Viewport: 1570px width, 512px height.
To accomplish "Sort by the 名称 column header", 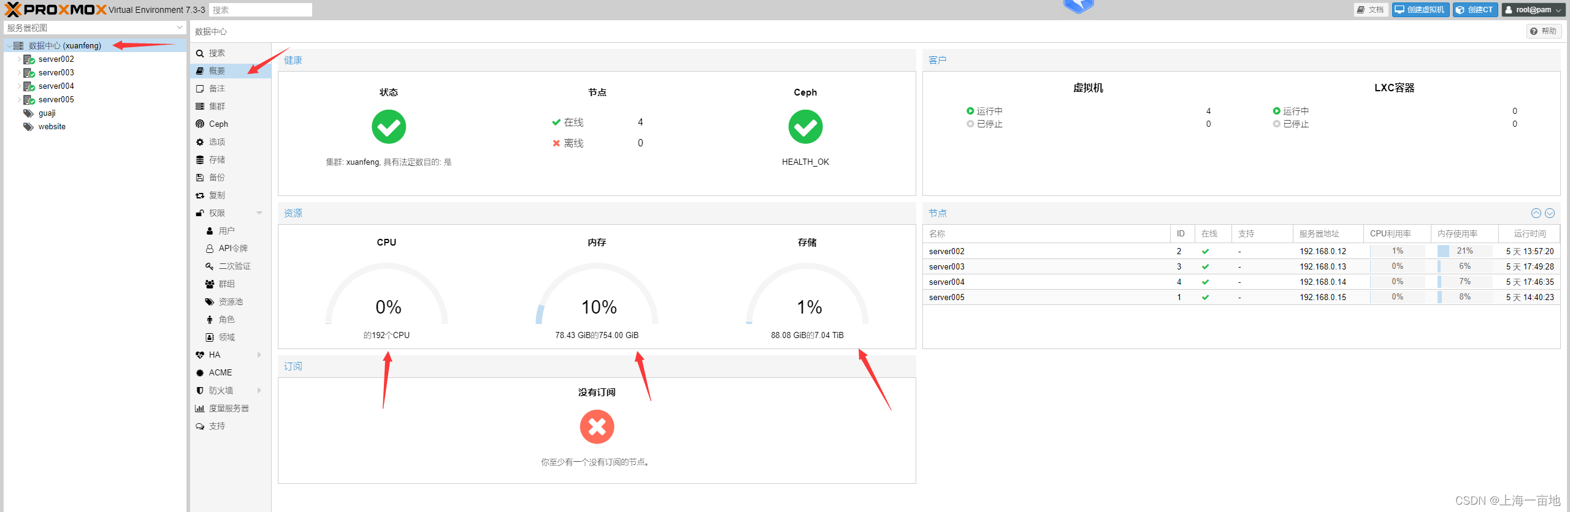I will coord(1046,234).
